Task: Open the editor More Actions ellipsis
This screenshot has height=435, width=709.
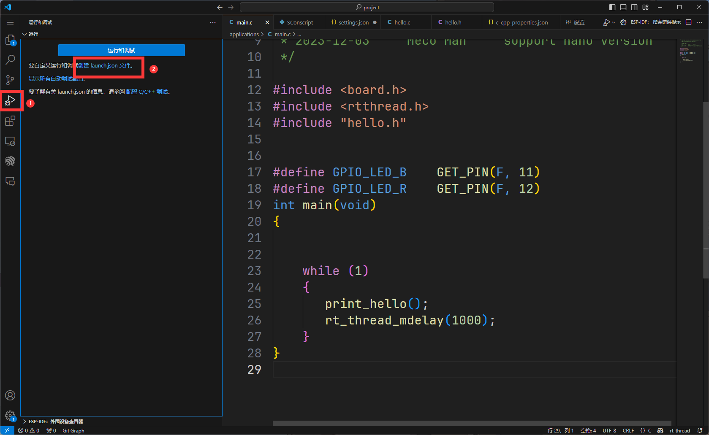Action: (699, 22)
